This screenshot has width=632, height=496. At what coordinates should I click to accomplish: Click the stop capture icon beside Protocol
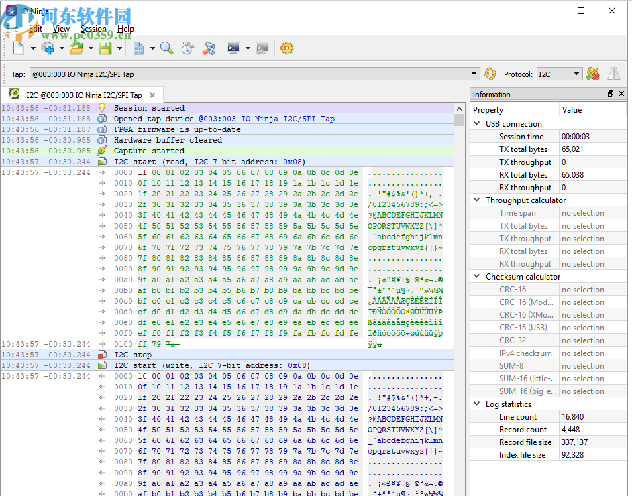pyautogui.click(x=592, y=74)
